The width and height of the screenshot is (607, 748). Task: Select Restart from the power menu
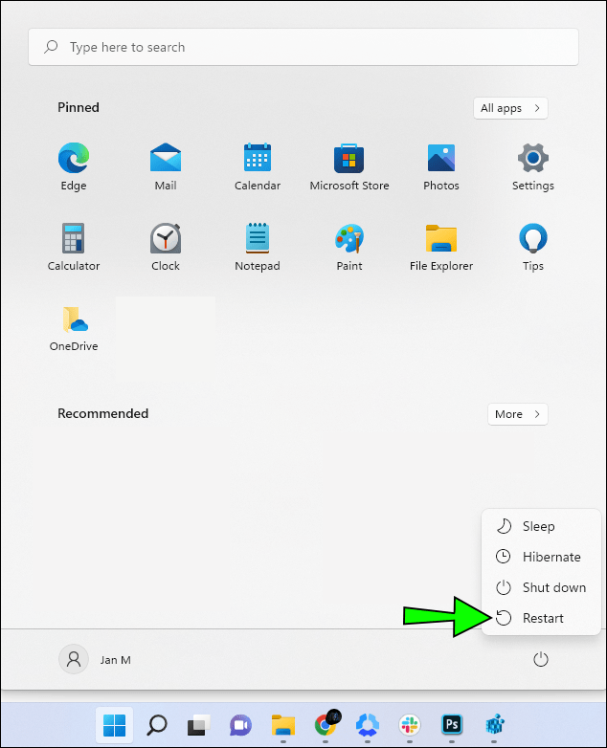[x=541, y=618]
